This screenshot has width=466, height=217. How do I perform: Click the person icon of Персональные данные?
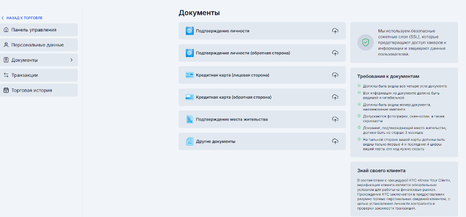6,45
